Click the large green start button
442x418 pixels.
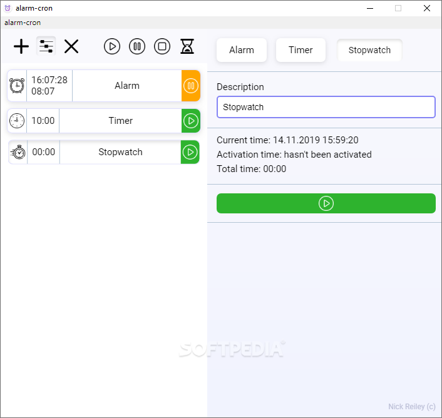(326, 203)
